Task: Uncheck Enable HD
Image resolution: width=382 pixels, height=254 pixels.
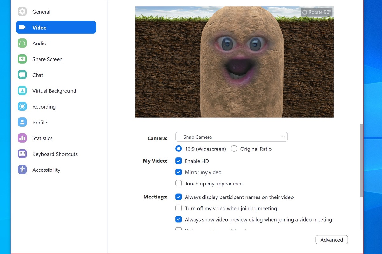Action: pyautogui.click(x=179, y=161)
